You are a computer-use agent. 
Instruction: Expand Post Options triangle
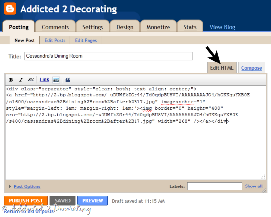click(10, 186)
